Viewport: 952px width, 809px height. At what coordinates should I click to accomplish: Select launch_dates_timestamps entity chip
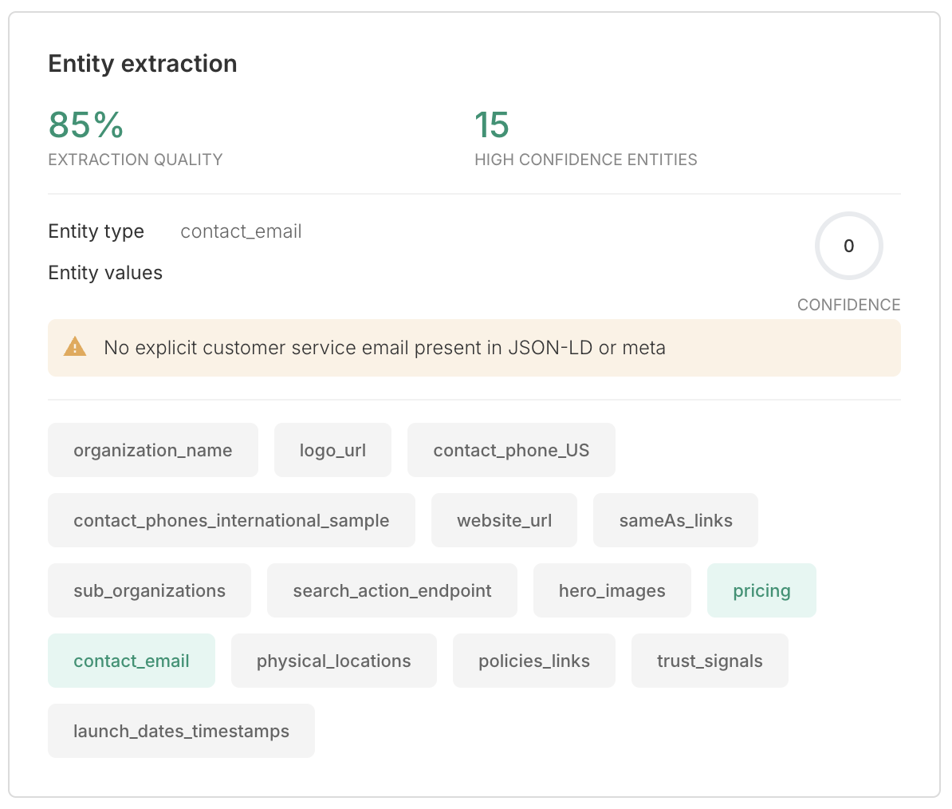pyautogui.click(x=181, y=731)
